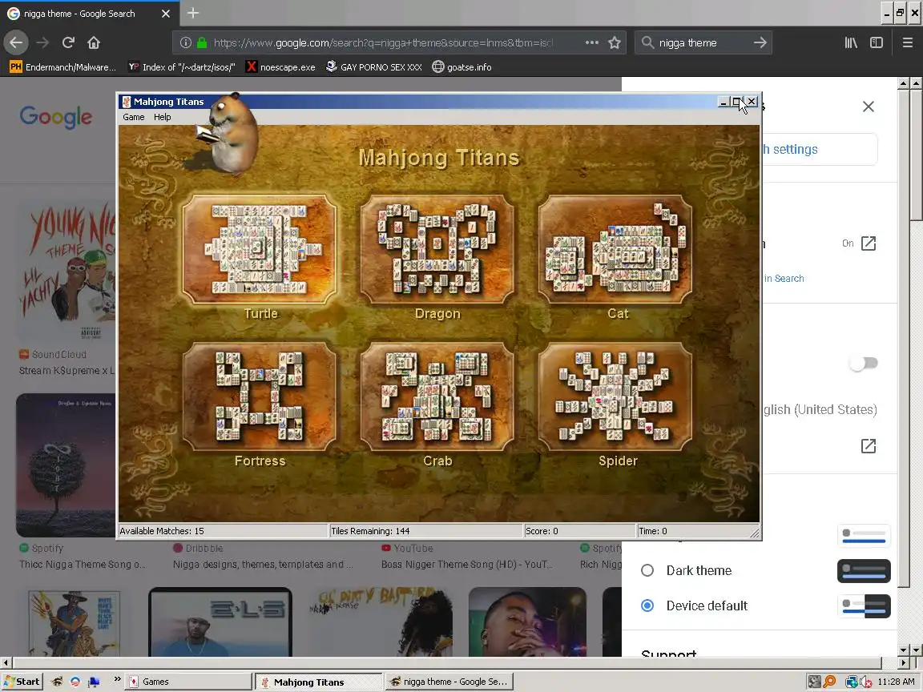Viewport: 923px width, 692px height.
Task: Expand quick launch overflow chevron
Action: click(117, 679)
